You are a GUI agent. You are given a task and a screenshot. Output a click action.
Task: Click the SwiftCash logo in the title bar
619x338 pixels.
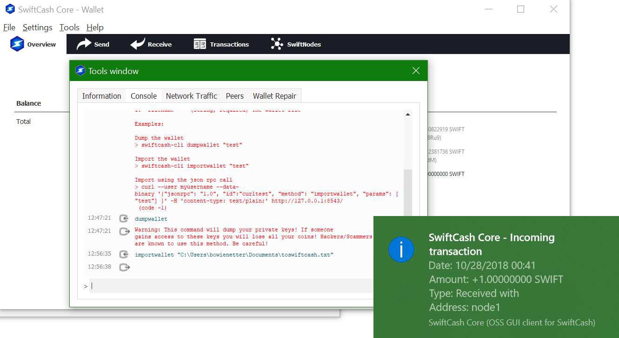click(x=10, y=9)
